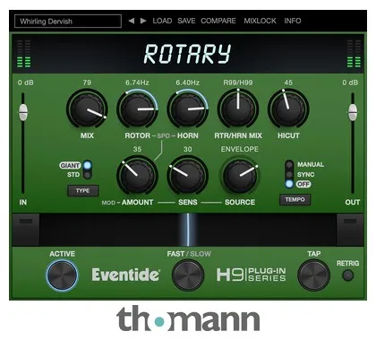
Task: Select MANUAL tempo mode LED
Action: pyautogui.click(x=289, y=164)
